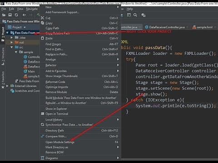This screenshot has height=163, width=218.
Task: Collapse the Pass Data From one root node
Action: click(x=7, y=33)
